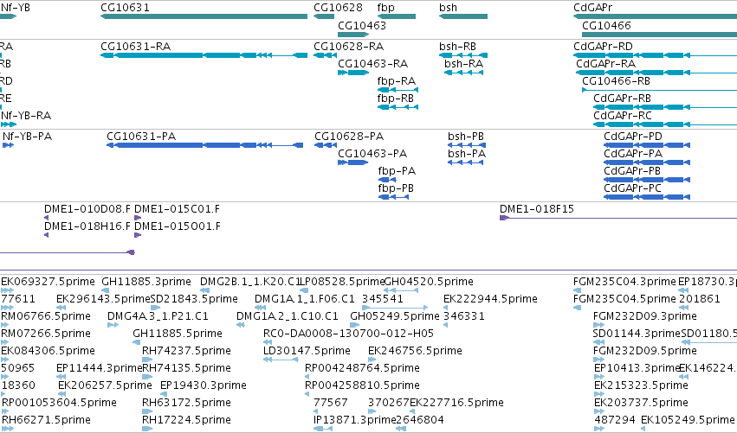The width and height of the screenshot is (737, 433).
Task: Select protein label "CdGAPr-PC"
Action: [632, 188]
